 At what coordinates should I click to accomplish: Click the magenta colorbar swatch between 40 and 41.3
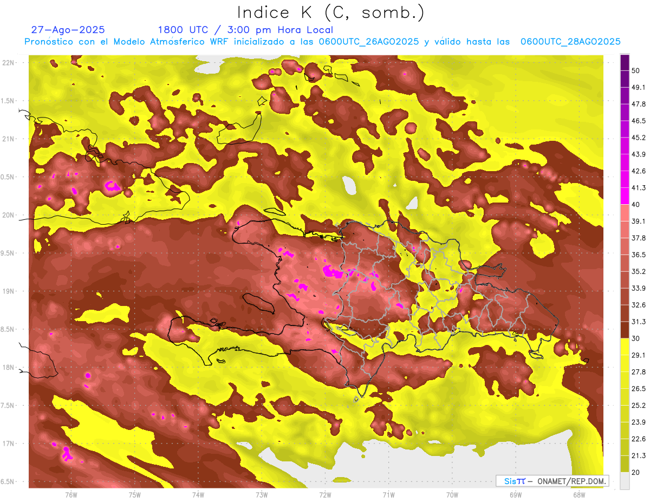(x=625, y=196)
